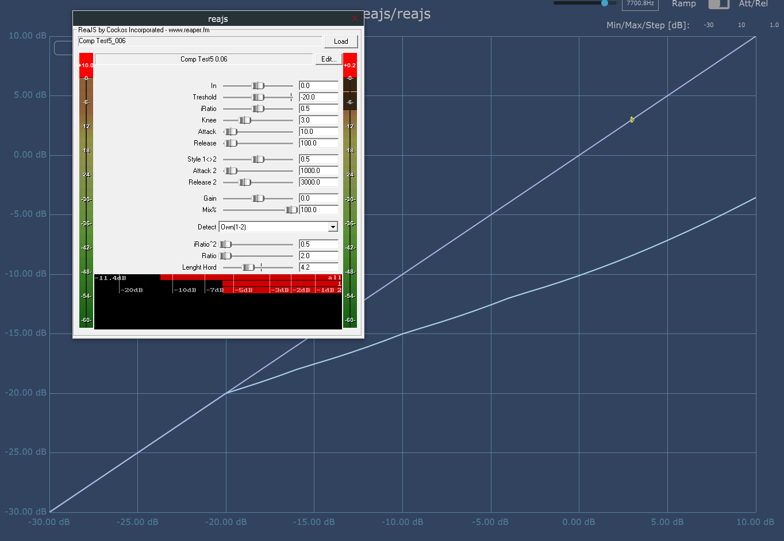Close the reajs plugin window

point(355,19)
